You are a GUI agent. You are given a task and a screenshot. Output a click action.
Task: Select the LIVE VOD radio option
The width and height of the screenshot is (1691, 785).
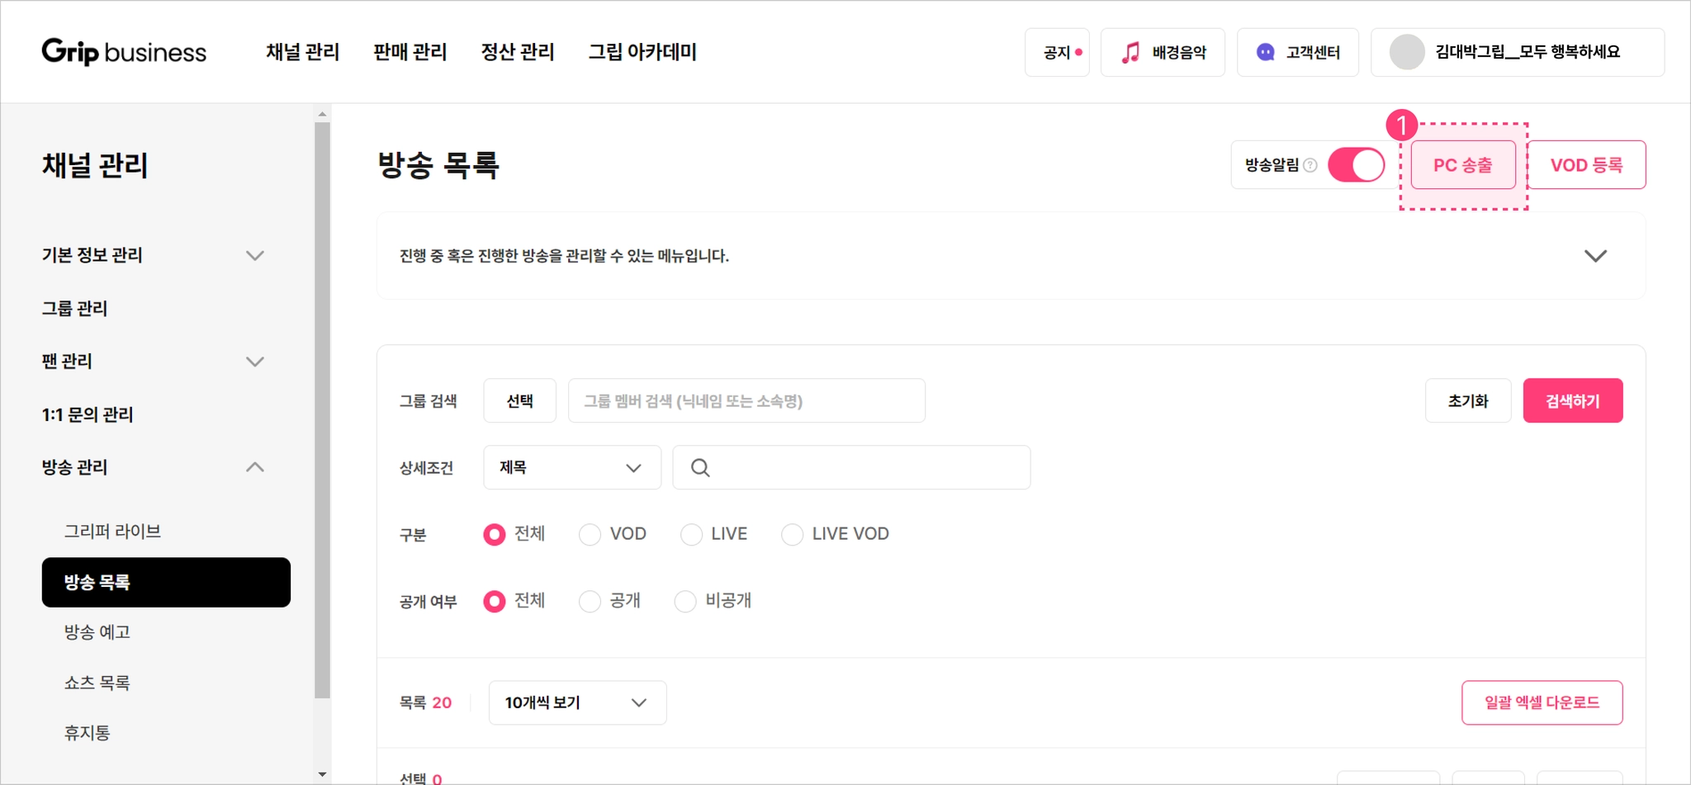point(792,534)
